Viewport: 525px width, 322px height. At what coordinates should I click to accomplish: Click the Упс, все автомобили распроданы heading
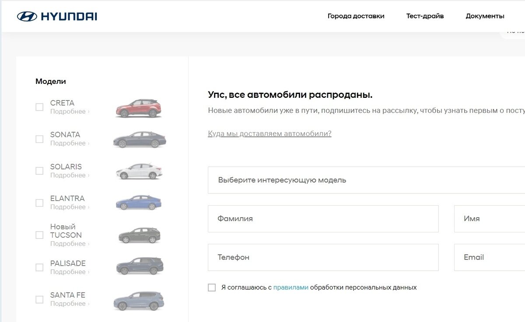coord(290,95)
